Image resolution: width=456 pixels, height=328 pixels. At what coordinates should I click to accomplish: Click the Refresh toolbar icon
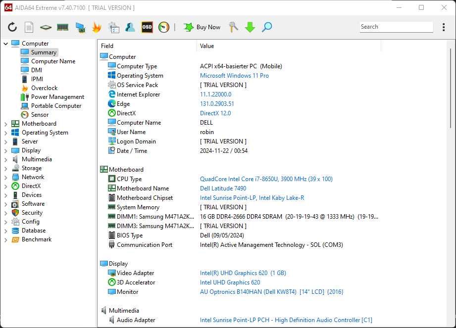click(x=12, y=27)
